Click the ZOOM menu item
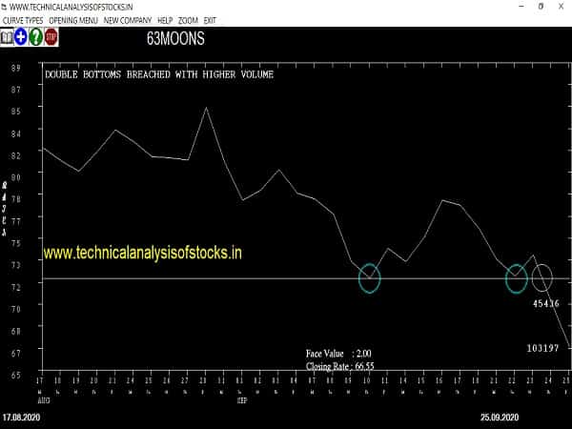 (188, 20)
